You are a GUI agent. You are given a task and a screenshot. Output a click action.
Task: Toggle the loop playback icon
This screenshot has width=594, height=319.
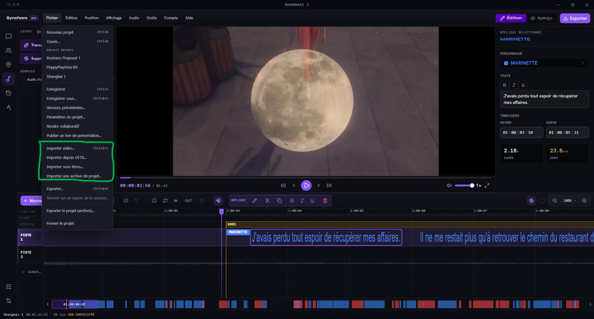[x=165, y=201]
